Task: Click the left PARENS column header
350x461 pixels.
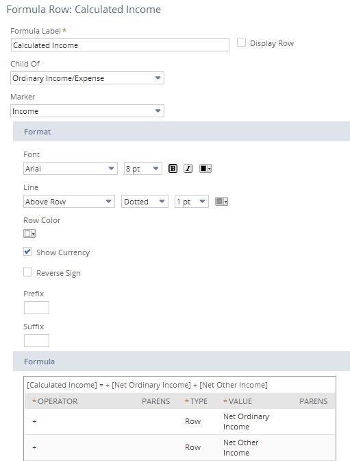Action: coord(156,401)
